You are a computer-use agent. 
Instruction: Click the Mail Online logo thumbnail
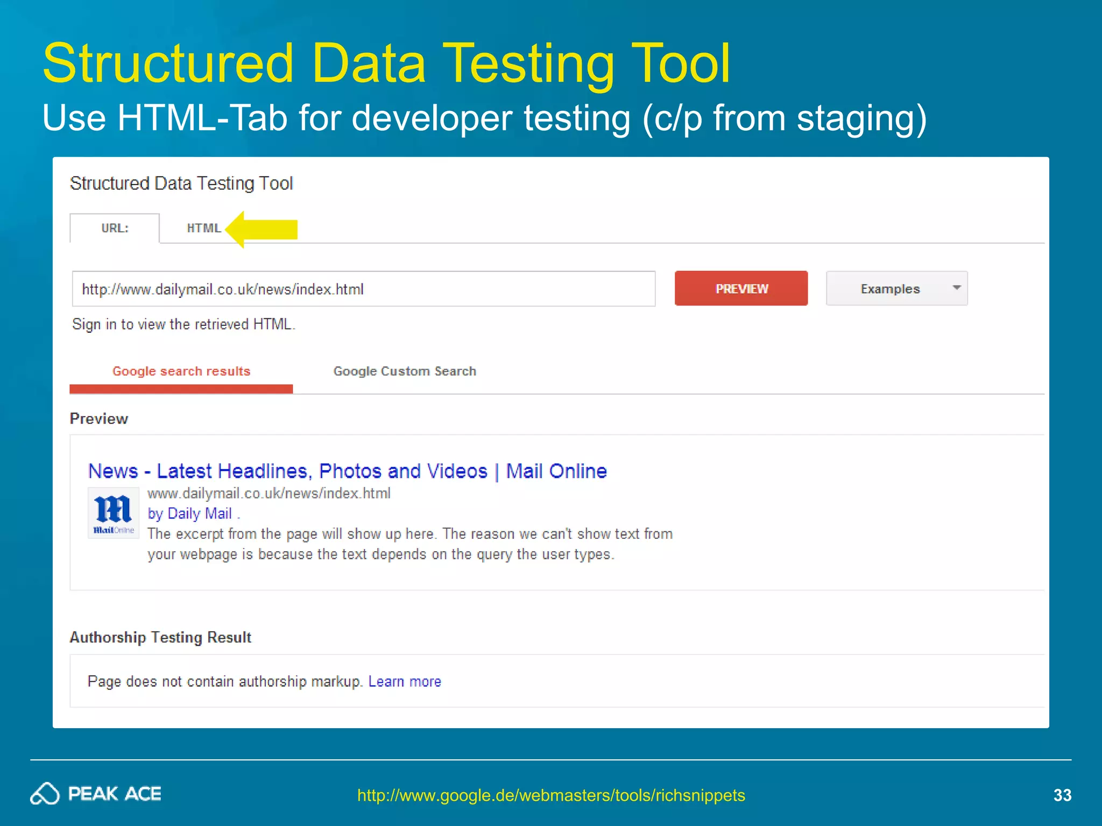pyautogui.click(x=114, y=512)
